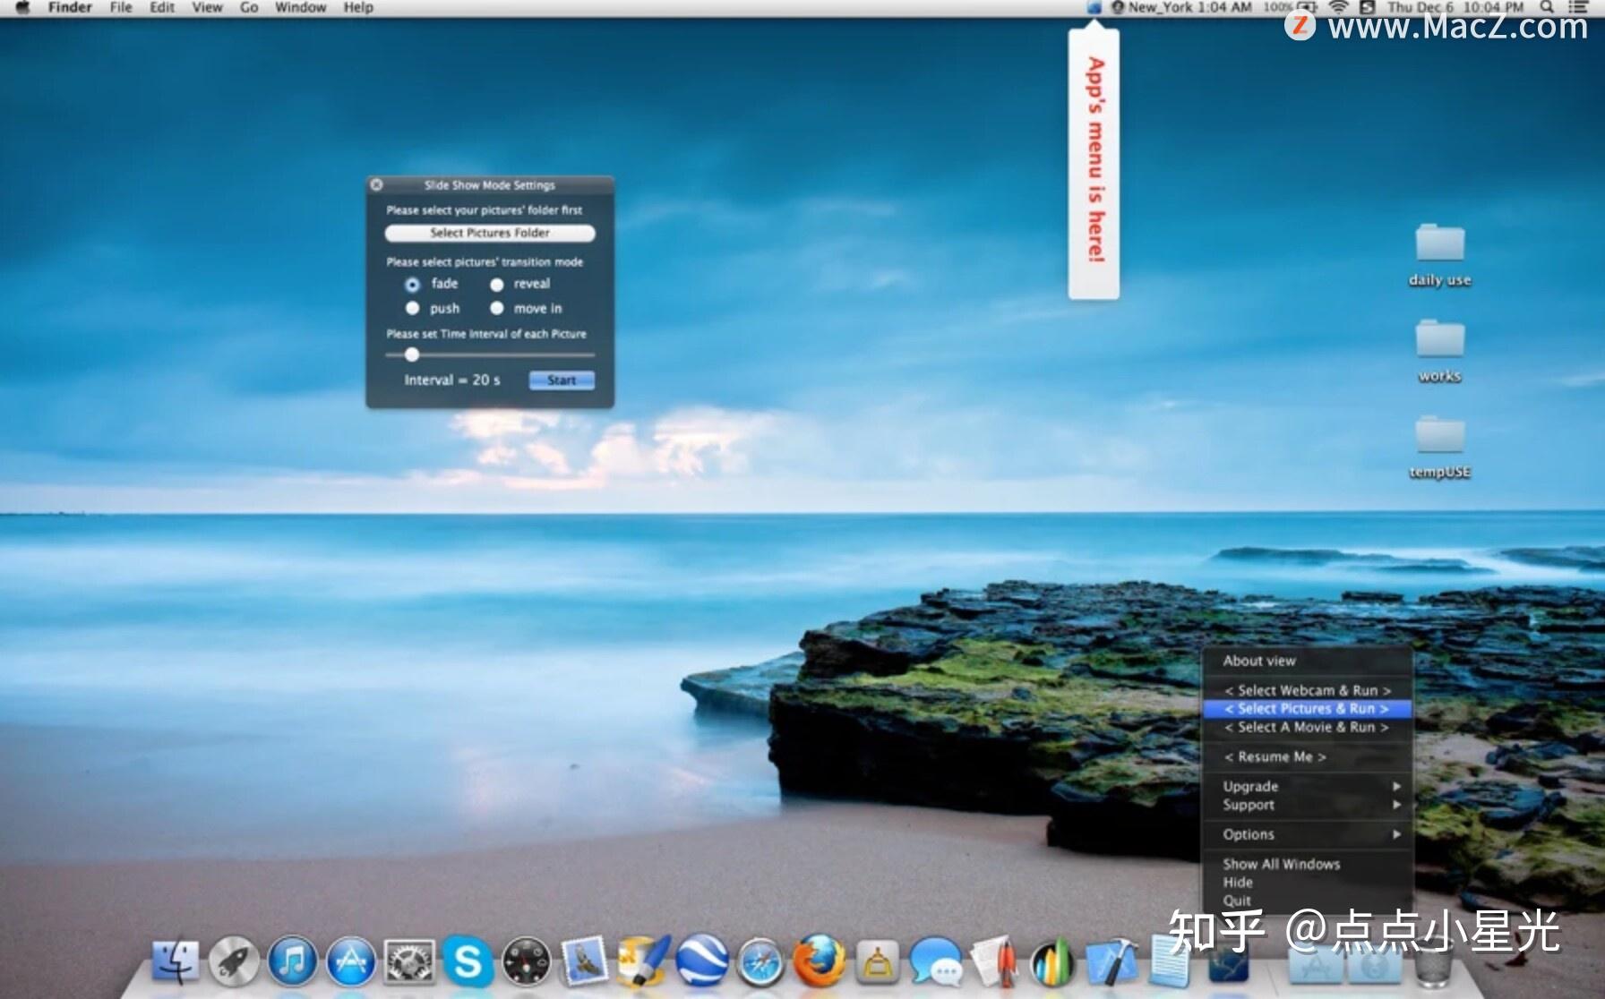Click the Start button
1605x999 pixels.
tap(562, 380)
